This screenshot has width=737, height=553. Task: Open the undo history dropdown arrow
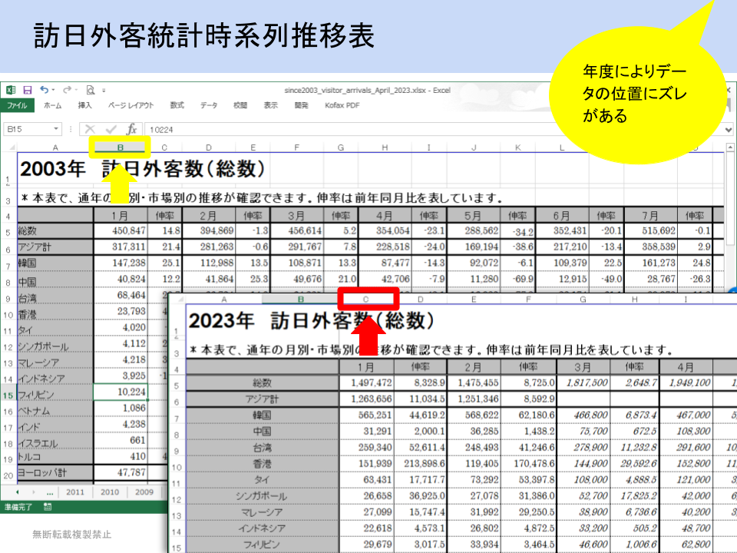click(53, 90)
